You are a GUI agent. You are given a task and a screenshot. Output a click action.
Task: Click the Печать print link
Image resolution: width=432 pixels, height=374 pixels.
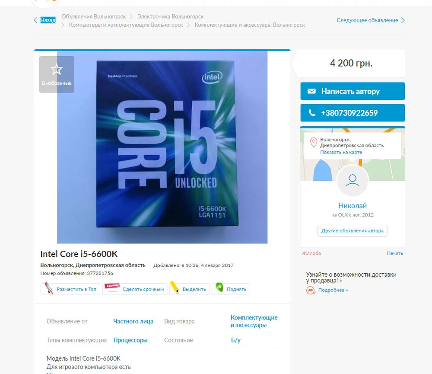(x=395, y=253)
